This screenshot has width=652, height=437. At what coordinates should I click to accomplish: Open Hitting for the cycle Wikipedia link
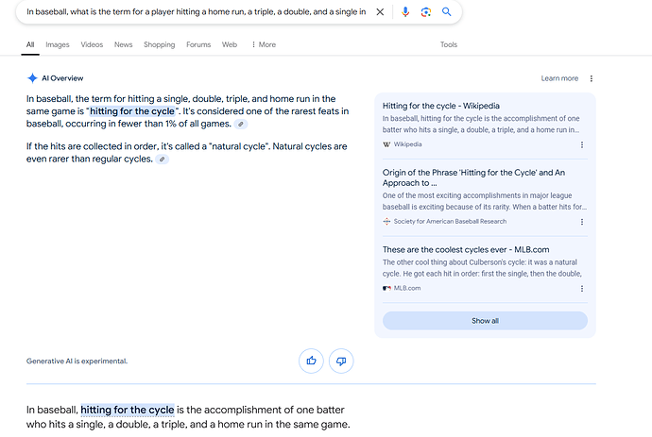(441, 106)
